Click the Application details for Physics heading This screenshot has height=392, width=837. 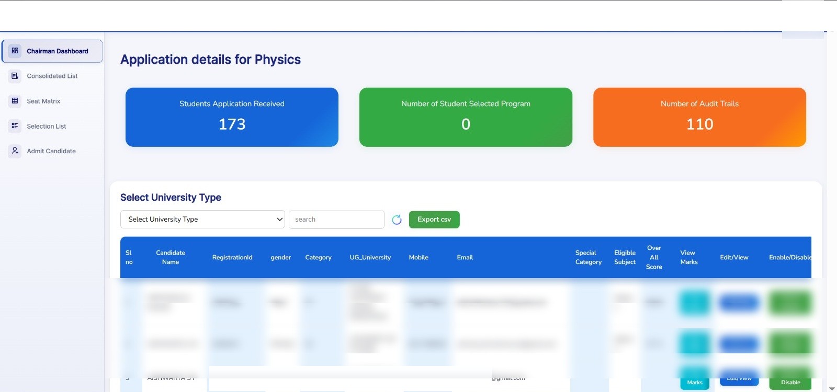click(x=210, y=60)
